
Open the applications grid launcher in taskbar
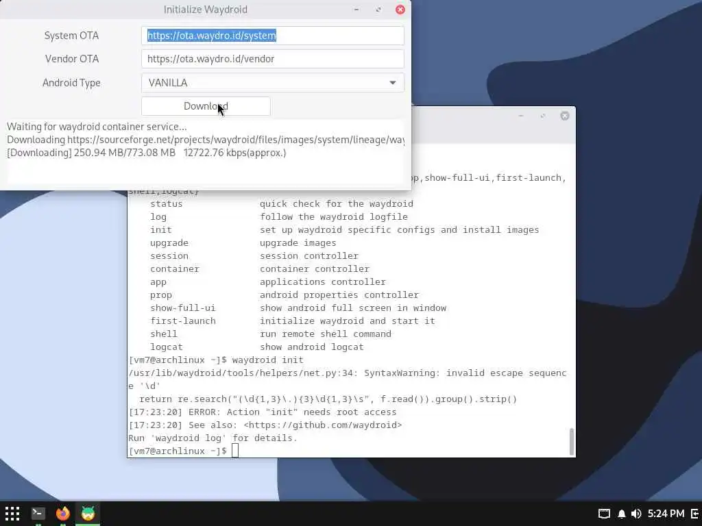click(12, 514)
